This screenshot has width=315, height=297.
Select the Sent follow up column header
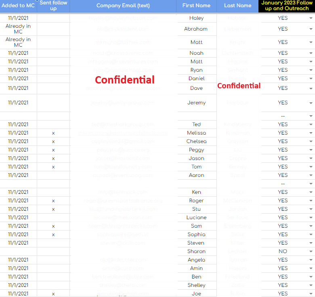point(53,6)
